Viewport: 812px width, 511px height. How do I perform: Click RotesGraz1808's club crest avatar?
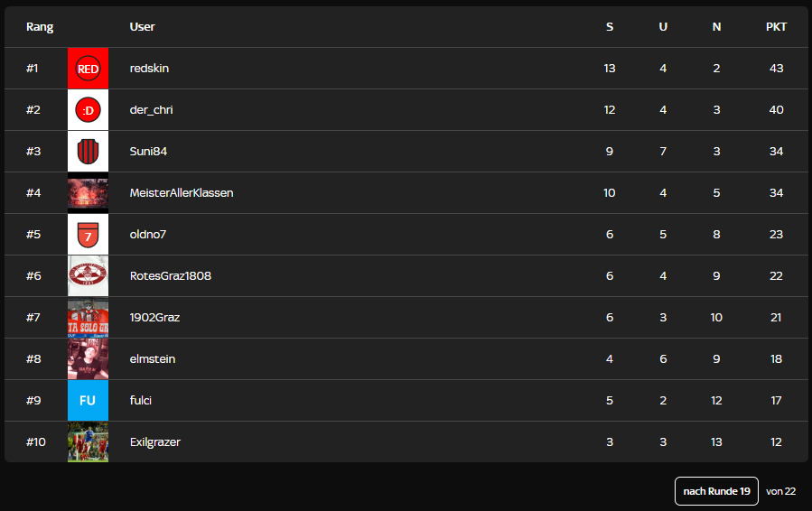click(x=88, y=276)
